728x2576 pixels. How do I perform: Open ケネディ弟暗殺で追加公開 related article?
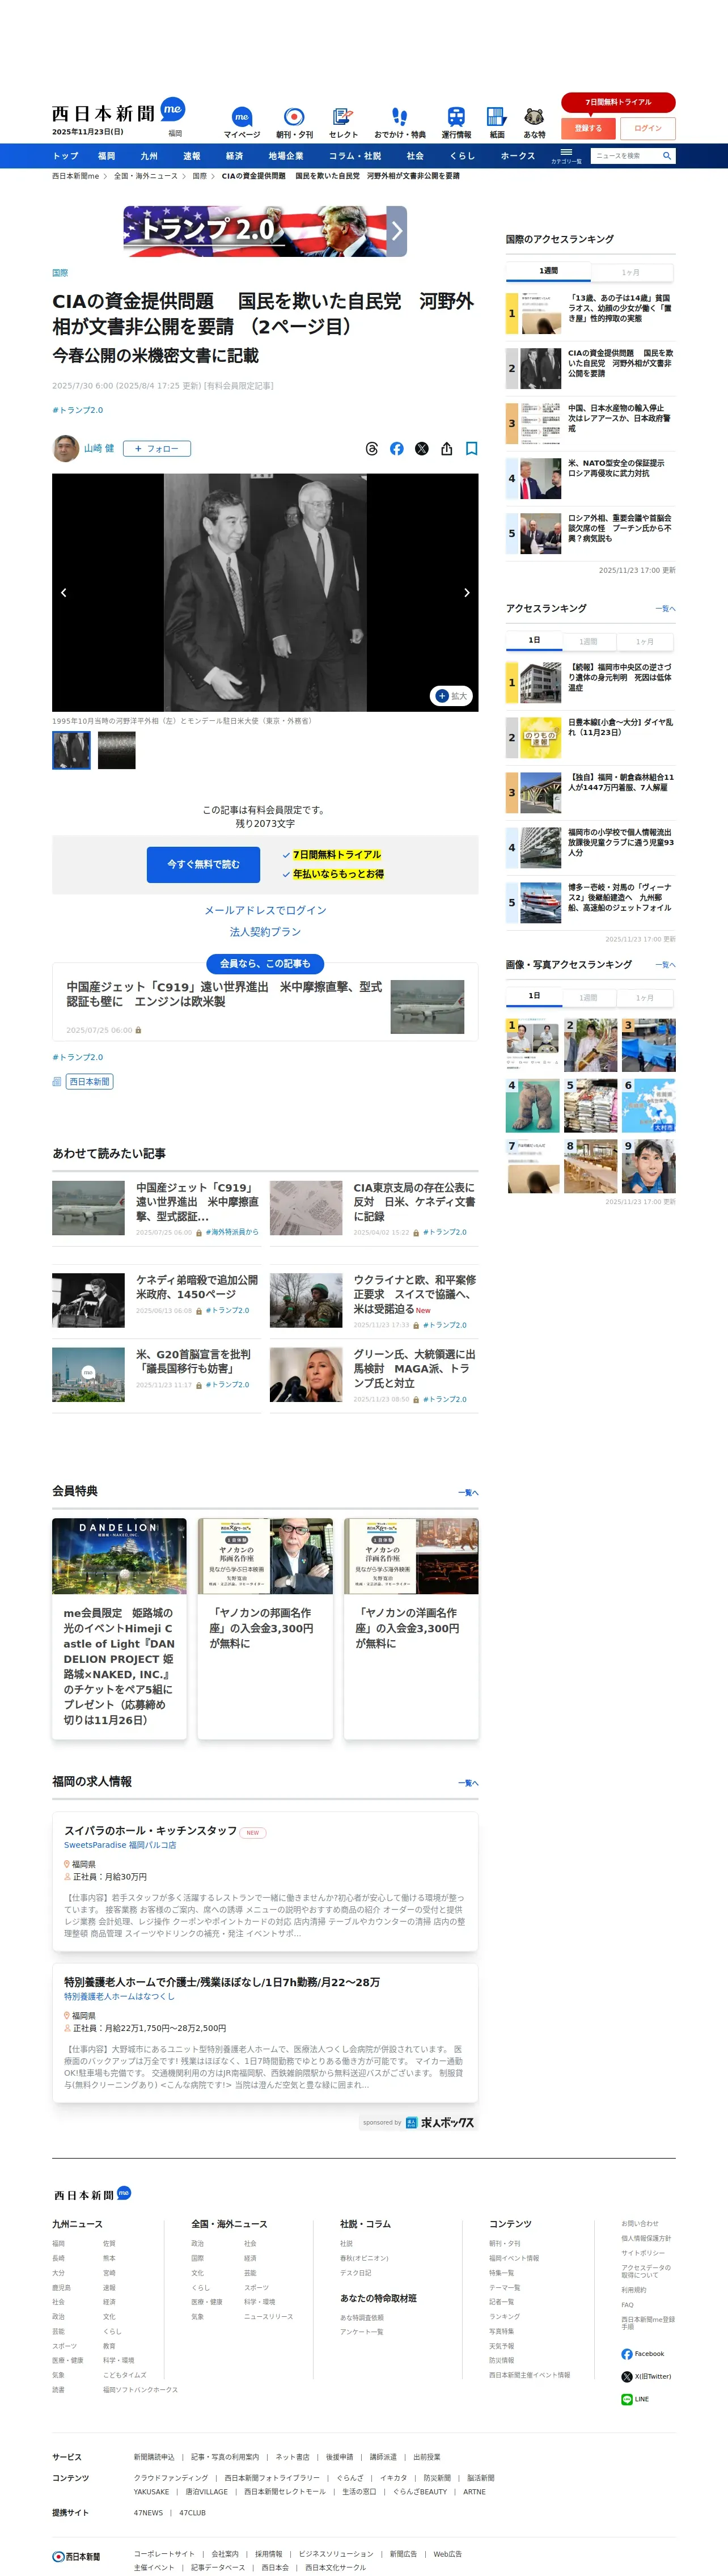[x=156, y=1301]
